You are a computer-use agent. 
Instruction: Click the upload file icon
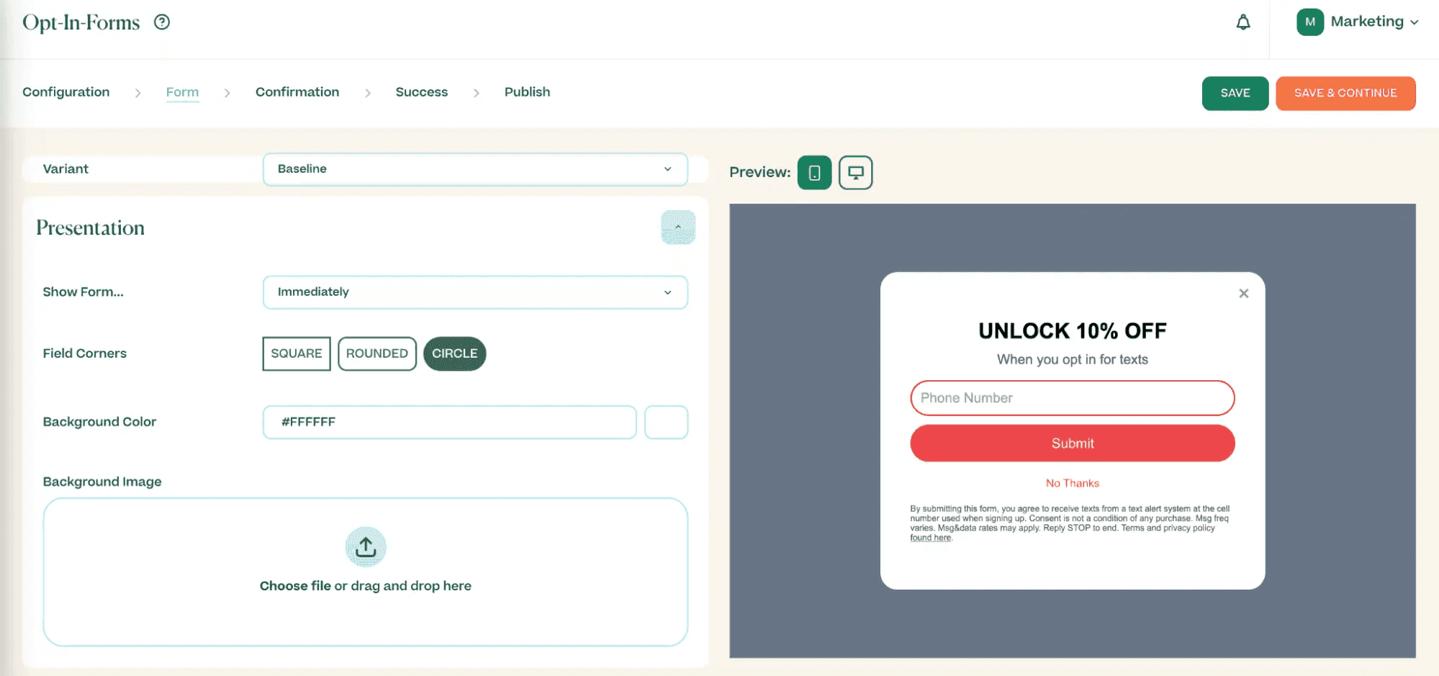[366, 546]
